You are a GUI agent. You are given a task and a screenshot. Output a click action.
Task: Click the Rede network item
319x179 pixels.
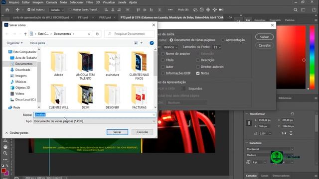[x=16, y=107]
